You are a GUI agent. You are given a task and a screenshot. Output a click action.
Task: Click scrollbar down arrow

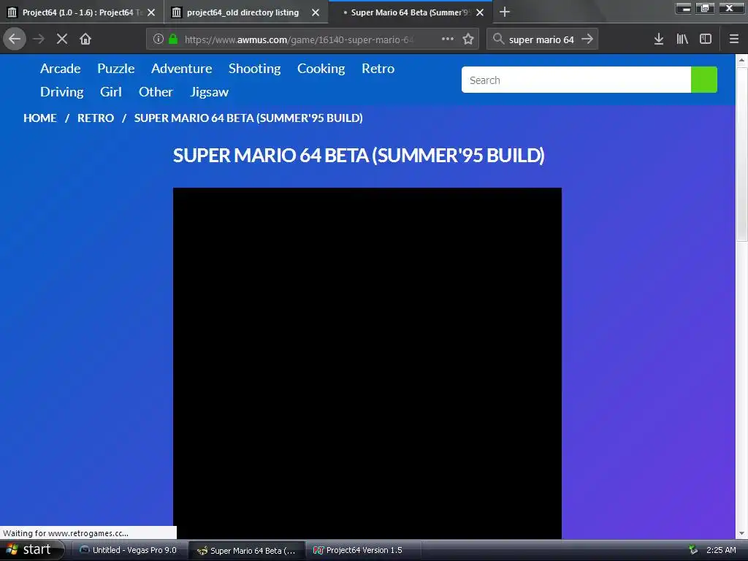click(741, 533)
